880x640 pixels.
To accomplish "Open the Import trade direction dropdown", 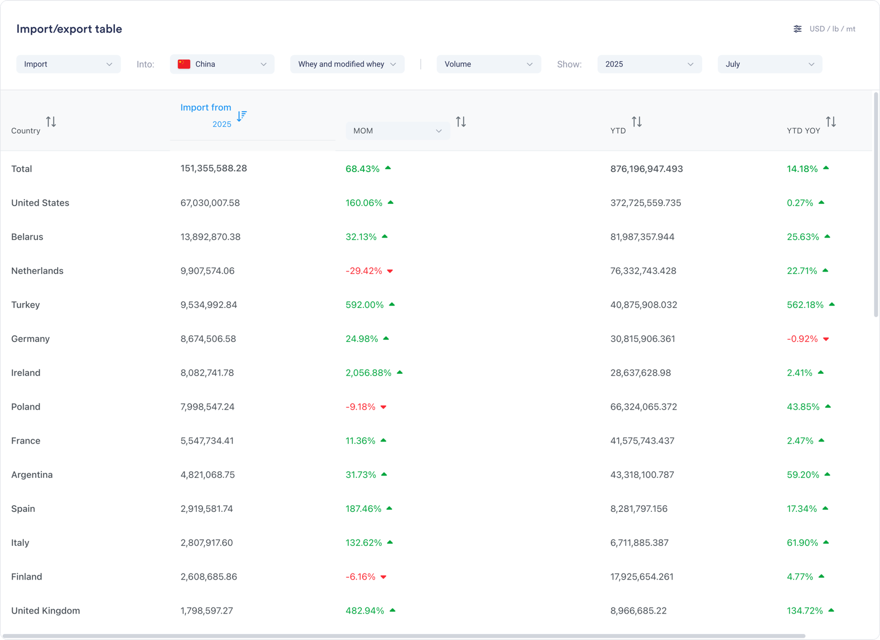I will 68,64.
